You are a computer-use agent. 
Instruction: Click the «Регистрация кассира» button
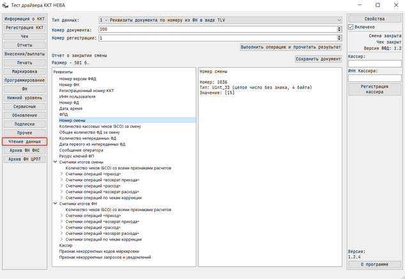tap(374, 89)
